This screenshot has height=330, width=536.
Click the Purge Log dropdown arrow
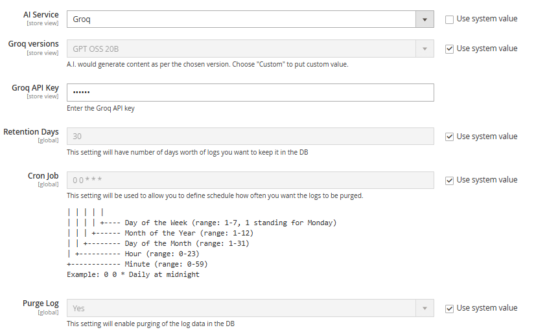[425, 309]
